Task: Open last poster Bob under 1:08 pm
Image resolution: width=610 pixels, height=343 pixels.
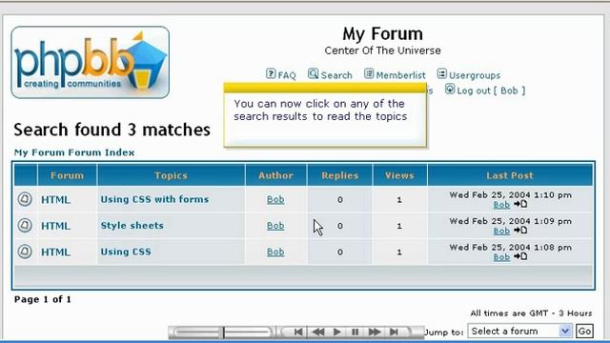Action: click(501, 256)
